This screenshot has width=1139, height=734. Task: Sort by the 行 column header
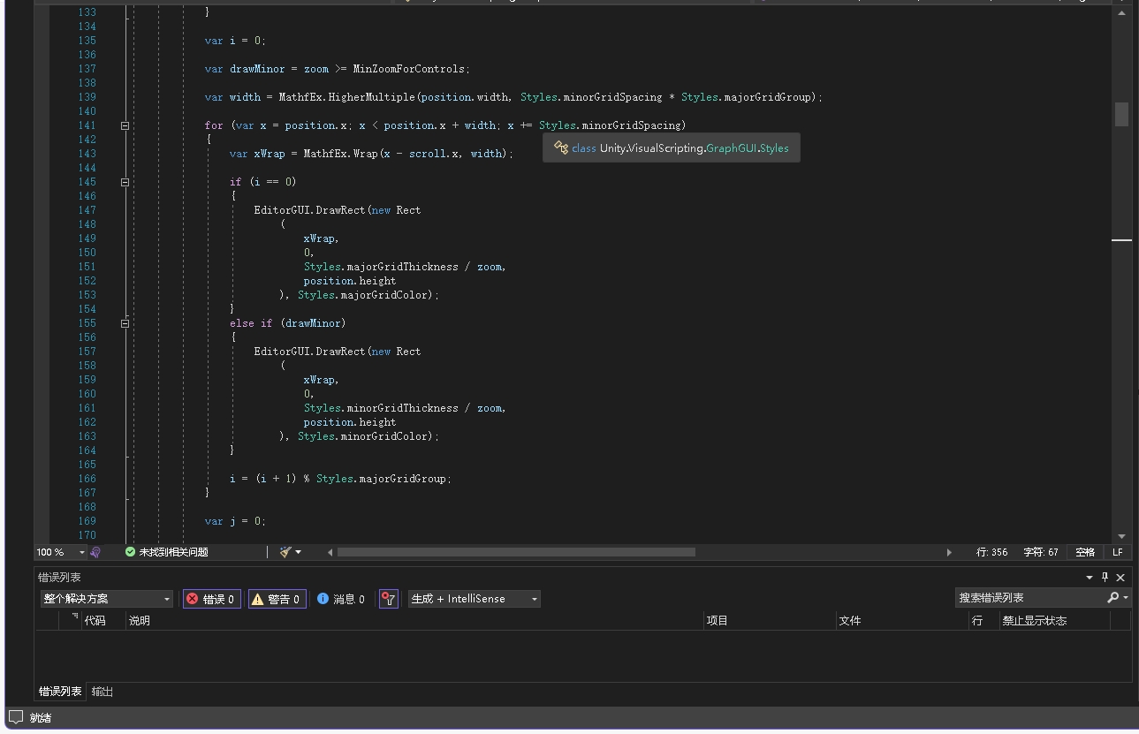click(983, 621)
